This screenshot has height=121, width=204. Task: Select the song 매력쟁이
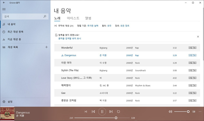click(x=66, y=85)
